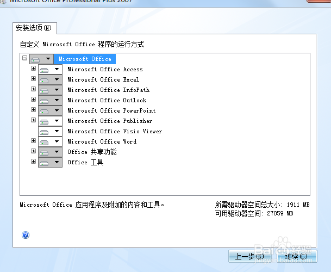Switch to the 安装选项(N) tab

click(35, 28)
